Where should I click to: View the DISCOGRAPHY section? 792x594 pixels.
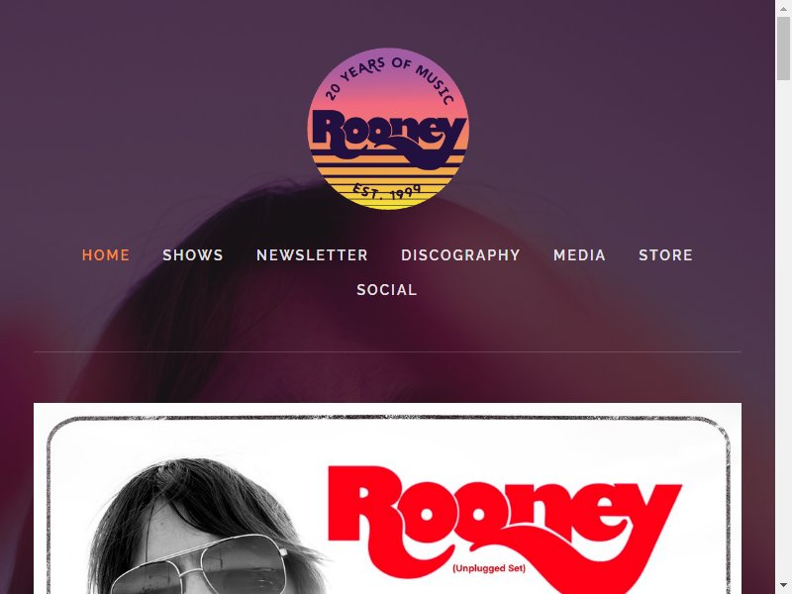[x=460, y=255]
